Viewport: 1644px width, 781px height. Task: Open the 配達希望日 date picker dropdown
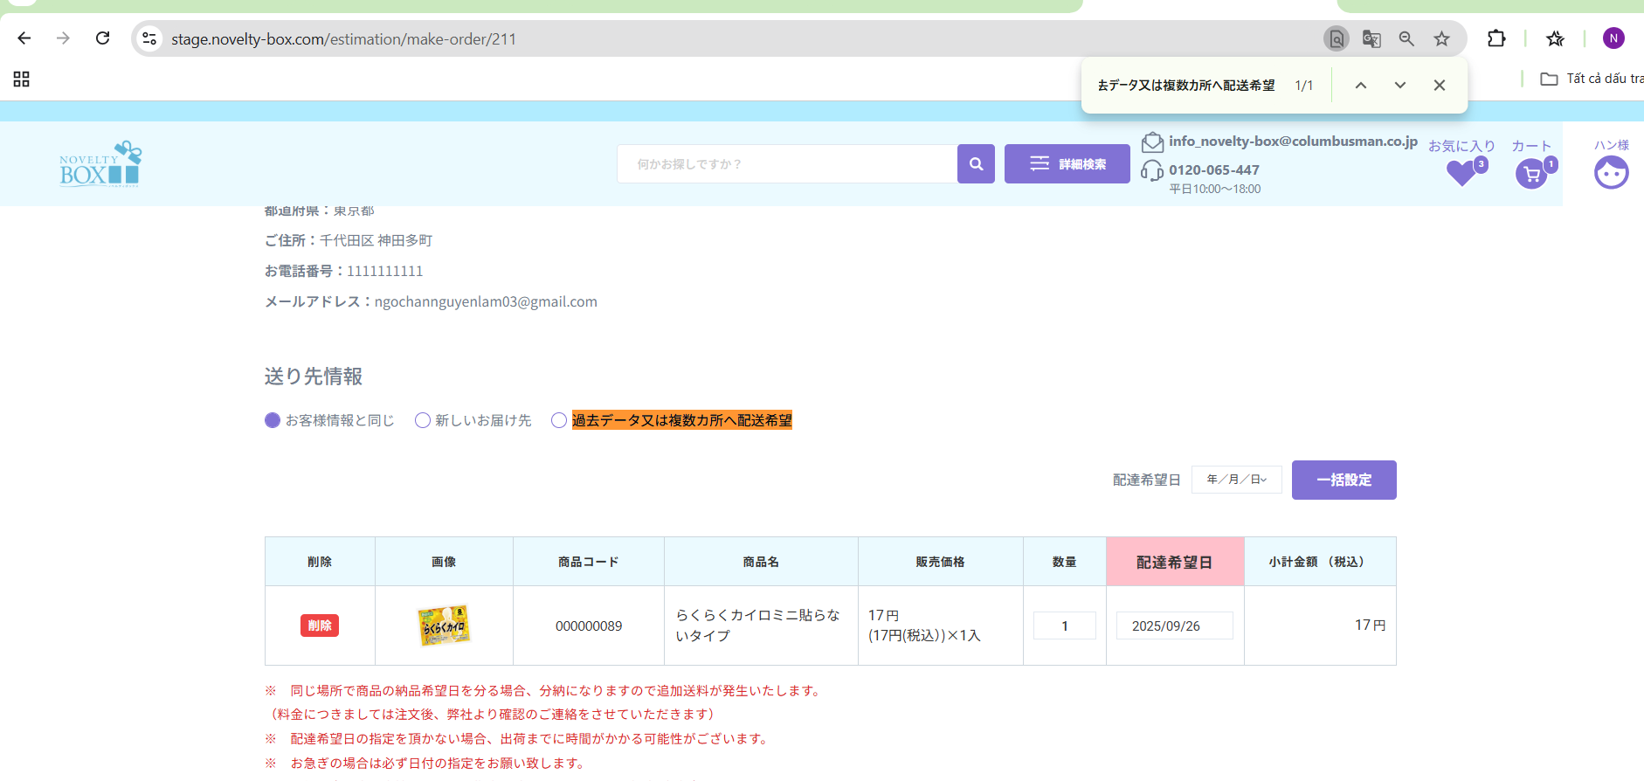pyautogui.click(x=1236, y=480)
